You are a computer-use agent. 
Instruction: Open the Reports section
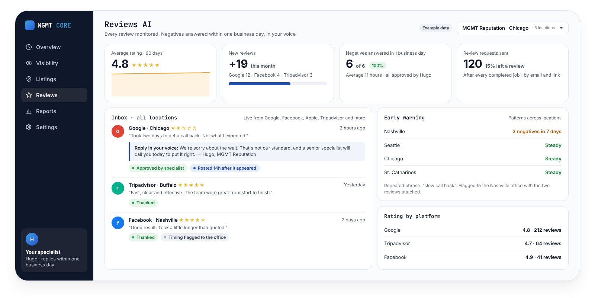point(54,111)
